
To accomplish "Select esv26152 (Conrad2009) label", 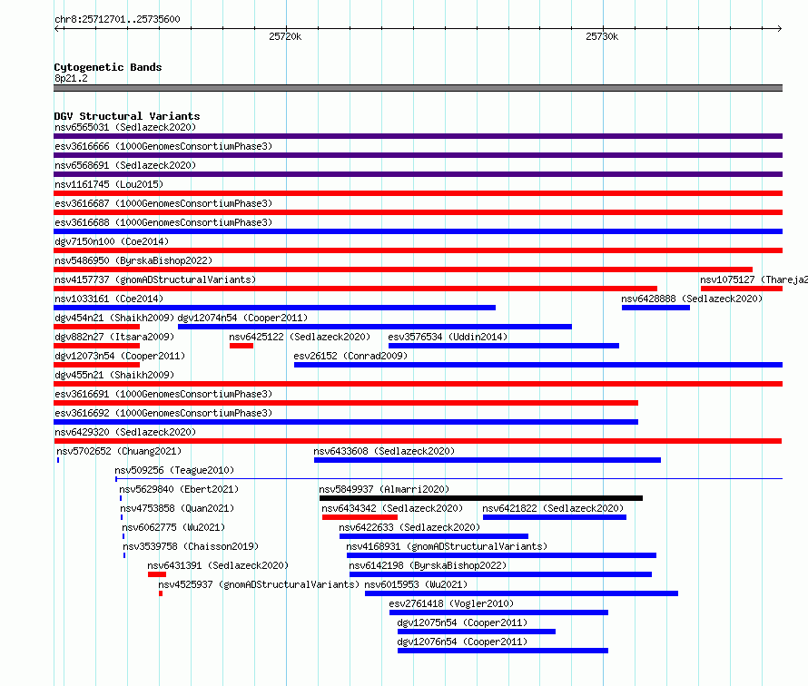I will click(350, 356).
